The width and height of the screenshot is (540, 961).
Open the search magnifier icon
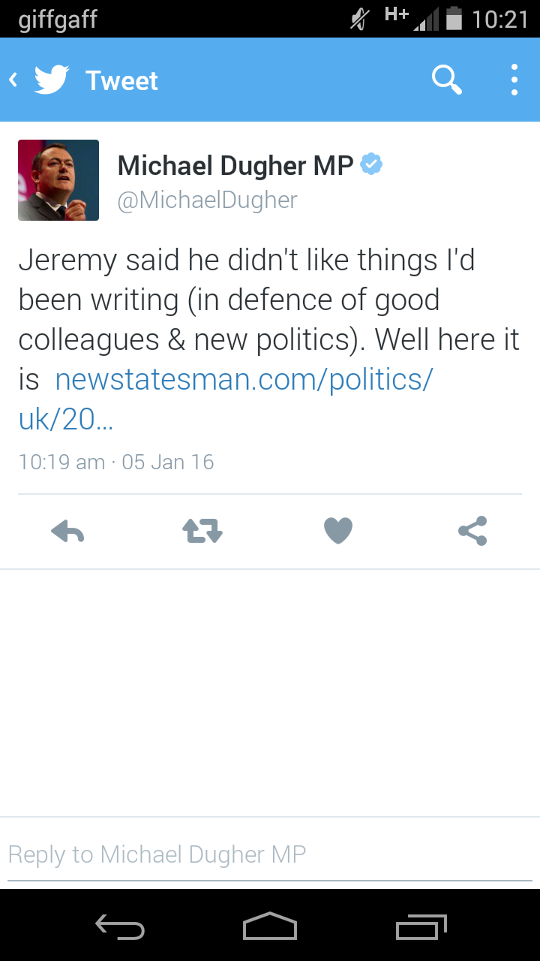(x=446, y=80)
